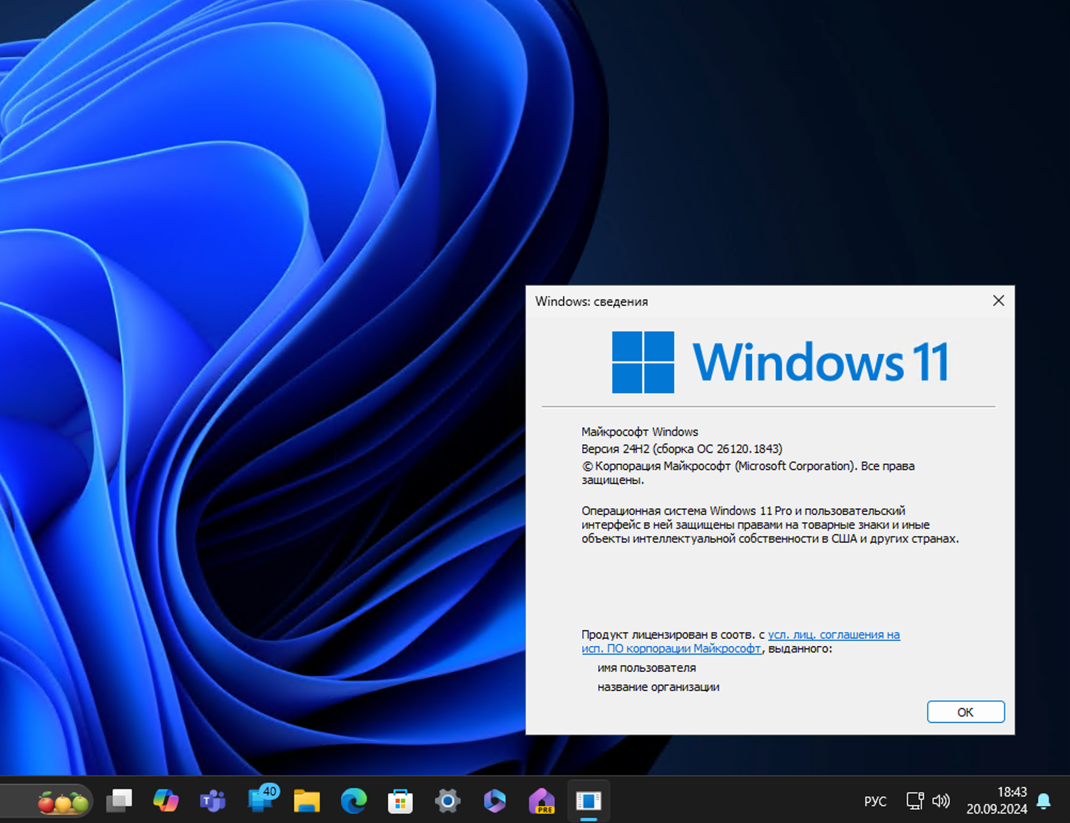This screenshot has width=1070, height=823.
Task: Open Microsoft Teams
Action: coord(213,800)
